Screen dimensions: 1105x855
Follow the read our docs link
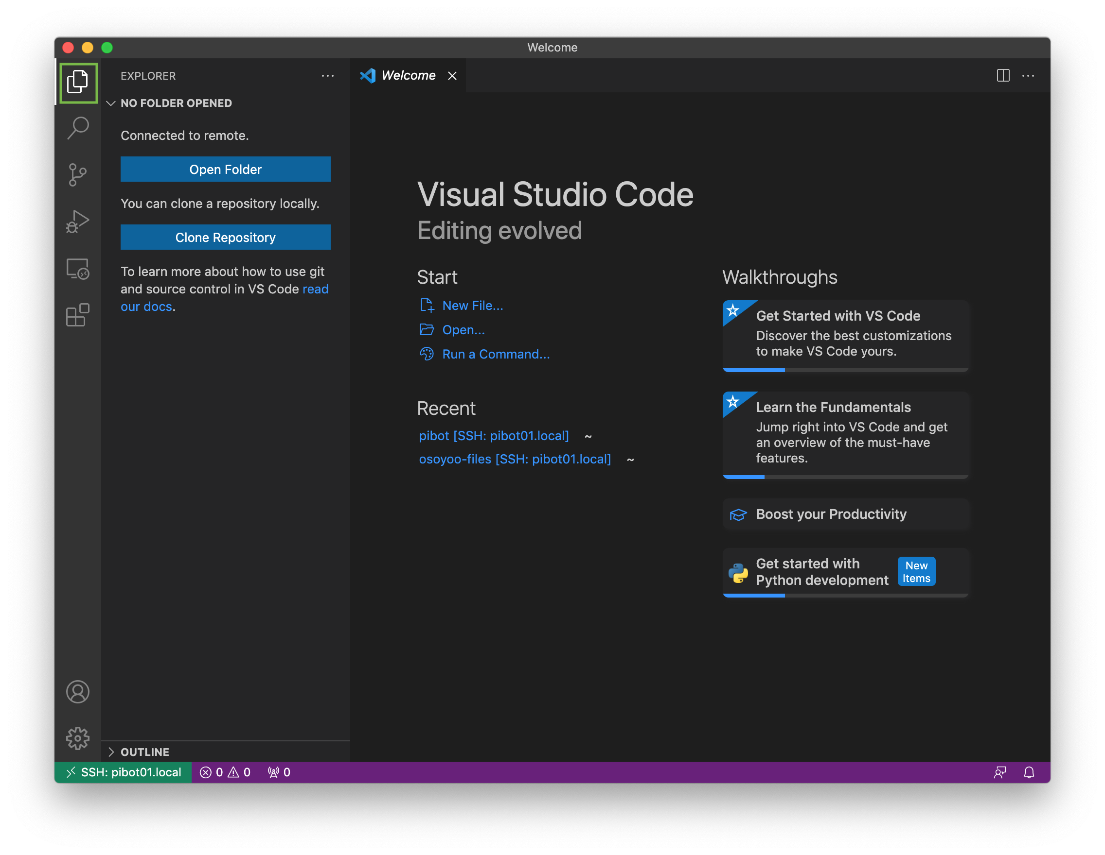316,289
